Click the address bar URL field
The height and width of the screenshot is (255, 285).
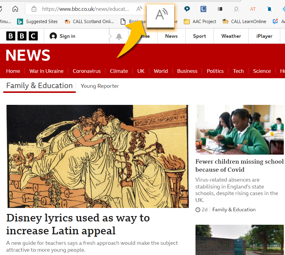tap(86, 9)
